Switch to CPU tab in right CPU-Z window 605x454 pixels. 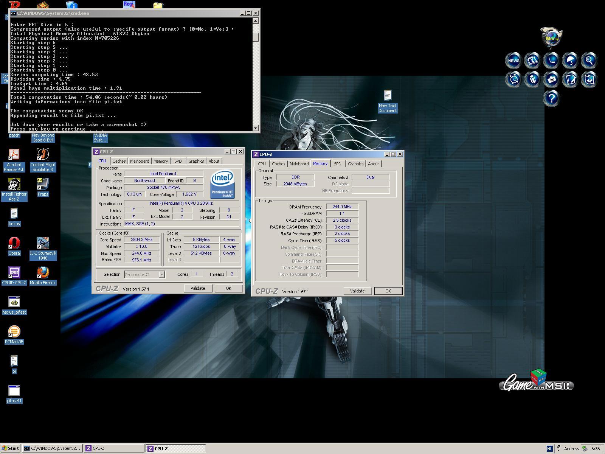tap(262, 164)
